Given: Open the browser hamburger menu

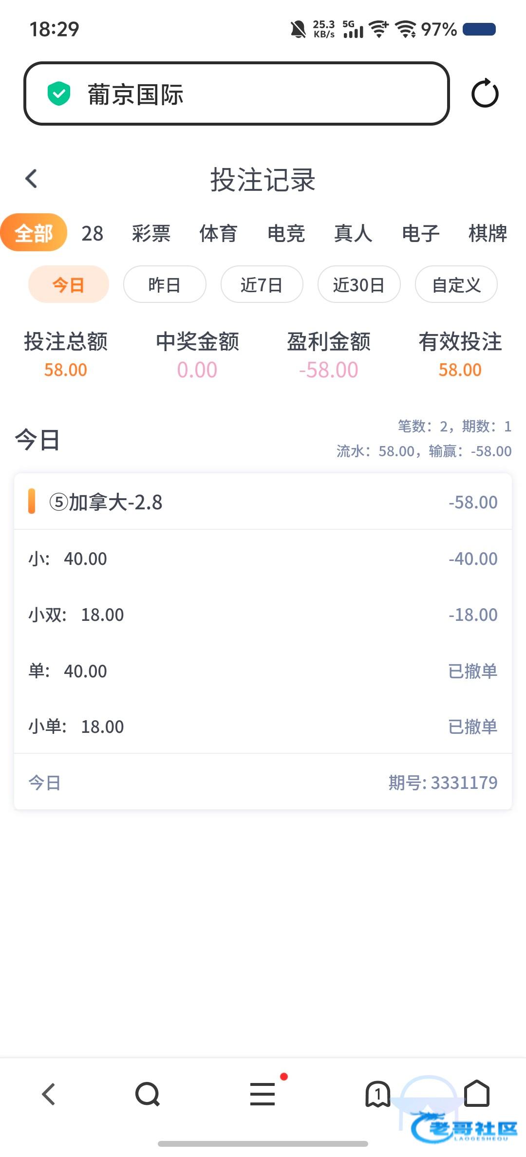Looking at the screenshot, I should click(x=263, y=1094).
